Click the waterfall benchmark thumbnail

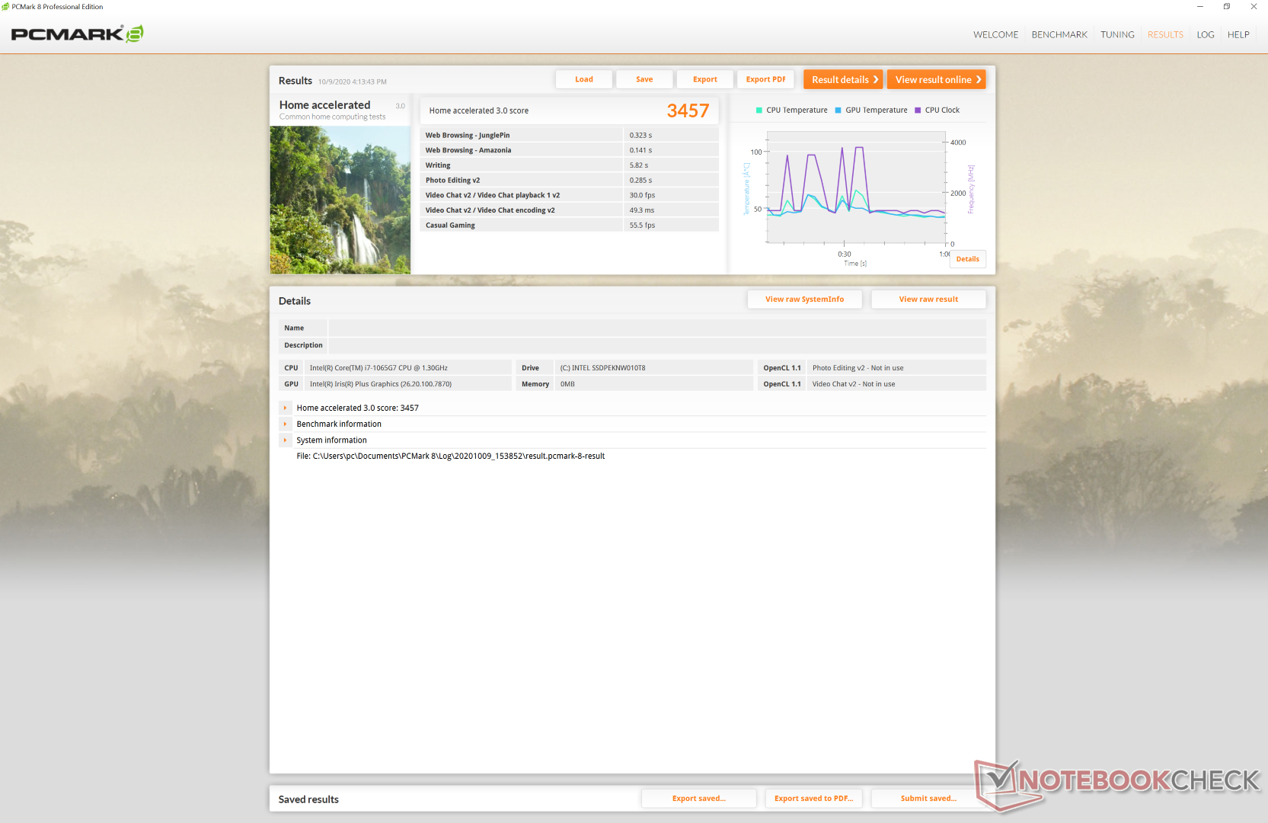(x=340, y=200)
